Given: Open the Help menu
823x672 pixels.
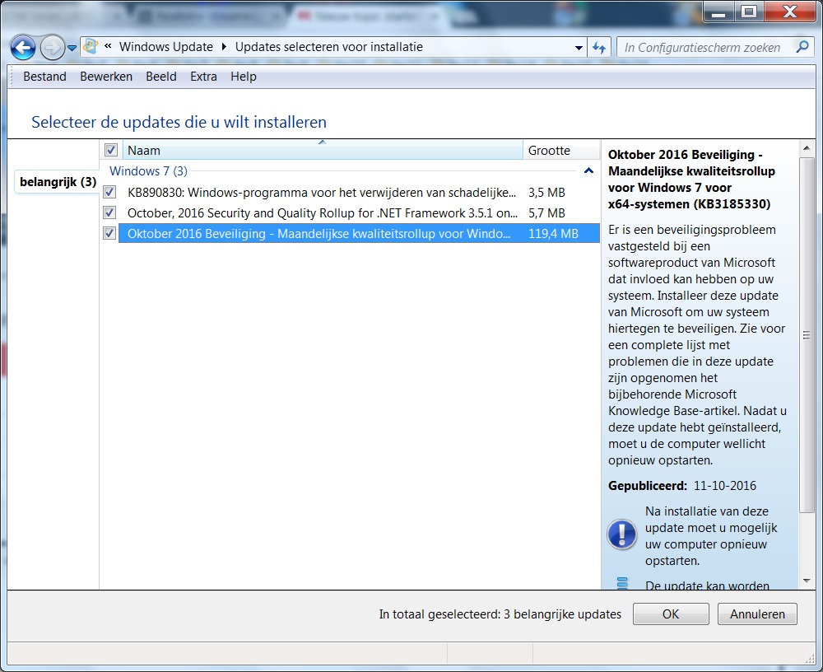Looking at the screenshot, I should 244,77.
